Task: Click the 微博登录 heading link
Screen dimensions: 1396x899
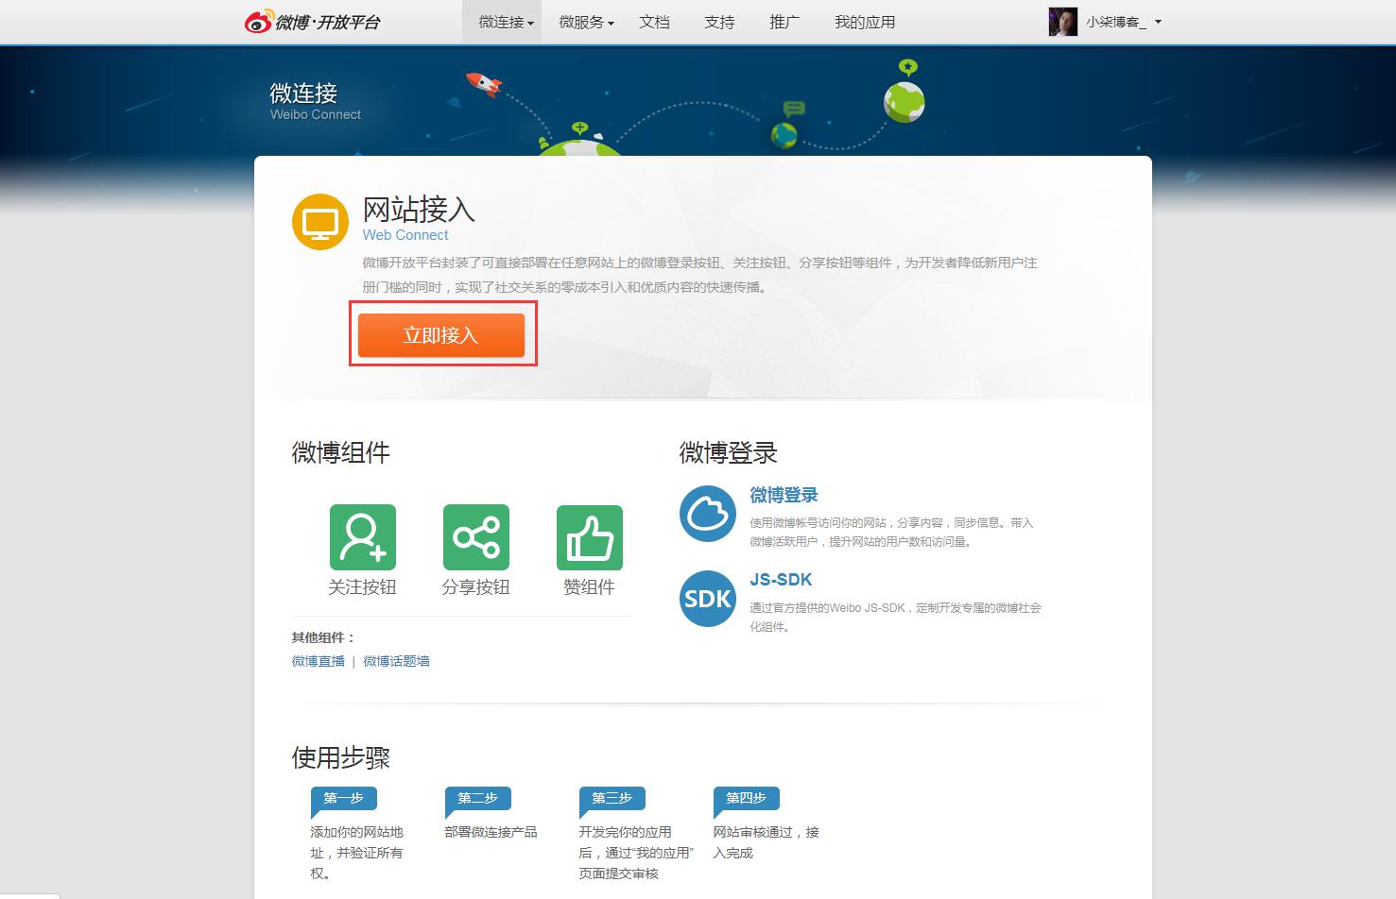Action: click(784, 495)
